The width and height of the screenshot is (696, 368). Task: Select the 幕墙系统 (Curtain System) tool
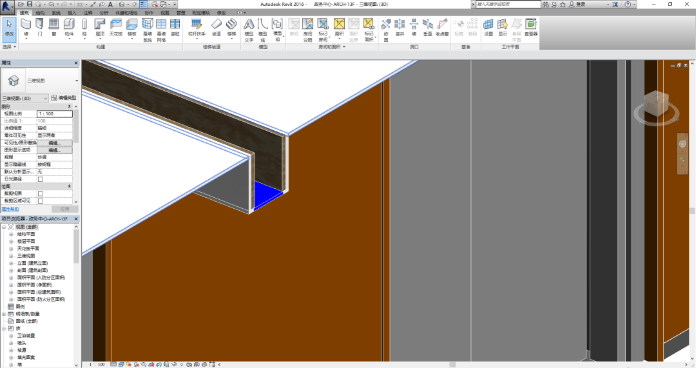[x=148, y=30]
